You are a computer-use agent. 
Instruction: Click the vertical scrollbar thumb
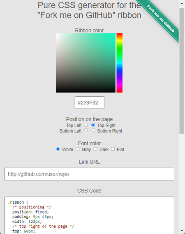coord(182,71)
